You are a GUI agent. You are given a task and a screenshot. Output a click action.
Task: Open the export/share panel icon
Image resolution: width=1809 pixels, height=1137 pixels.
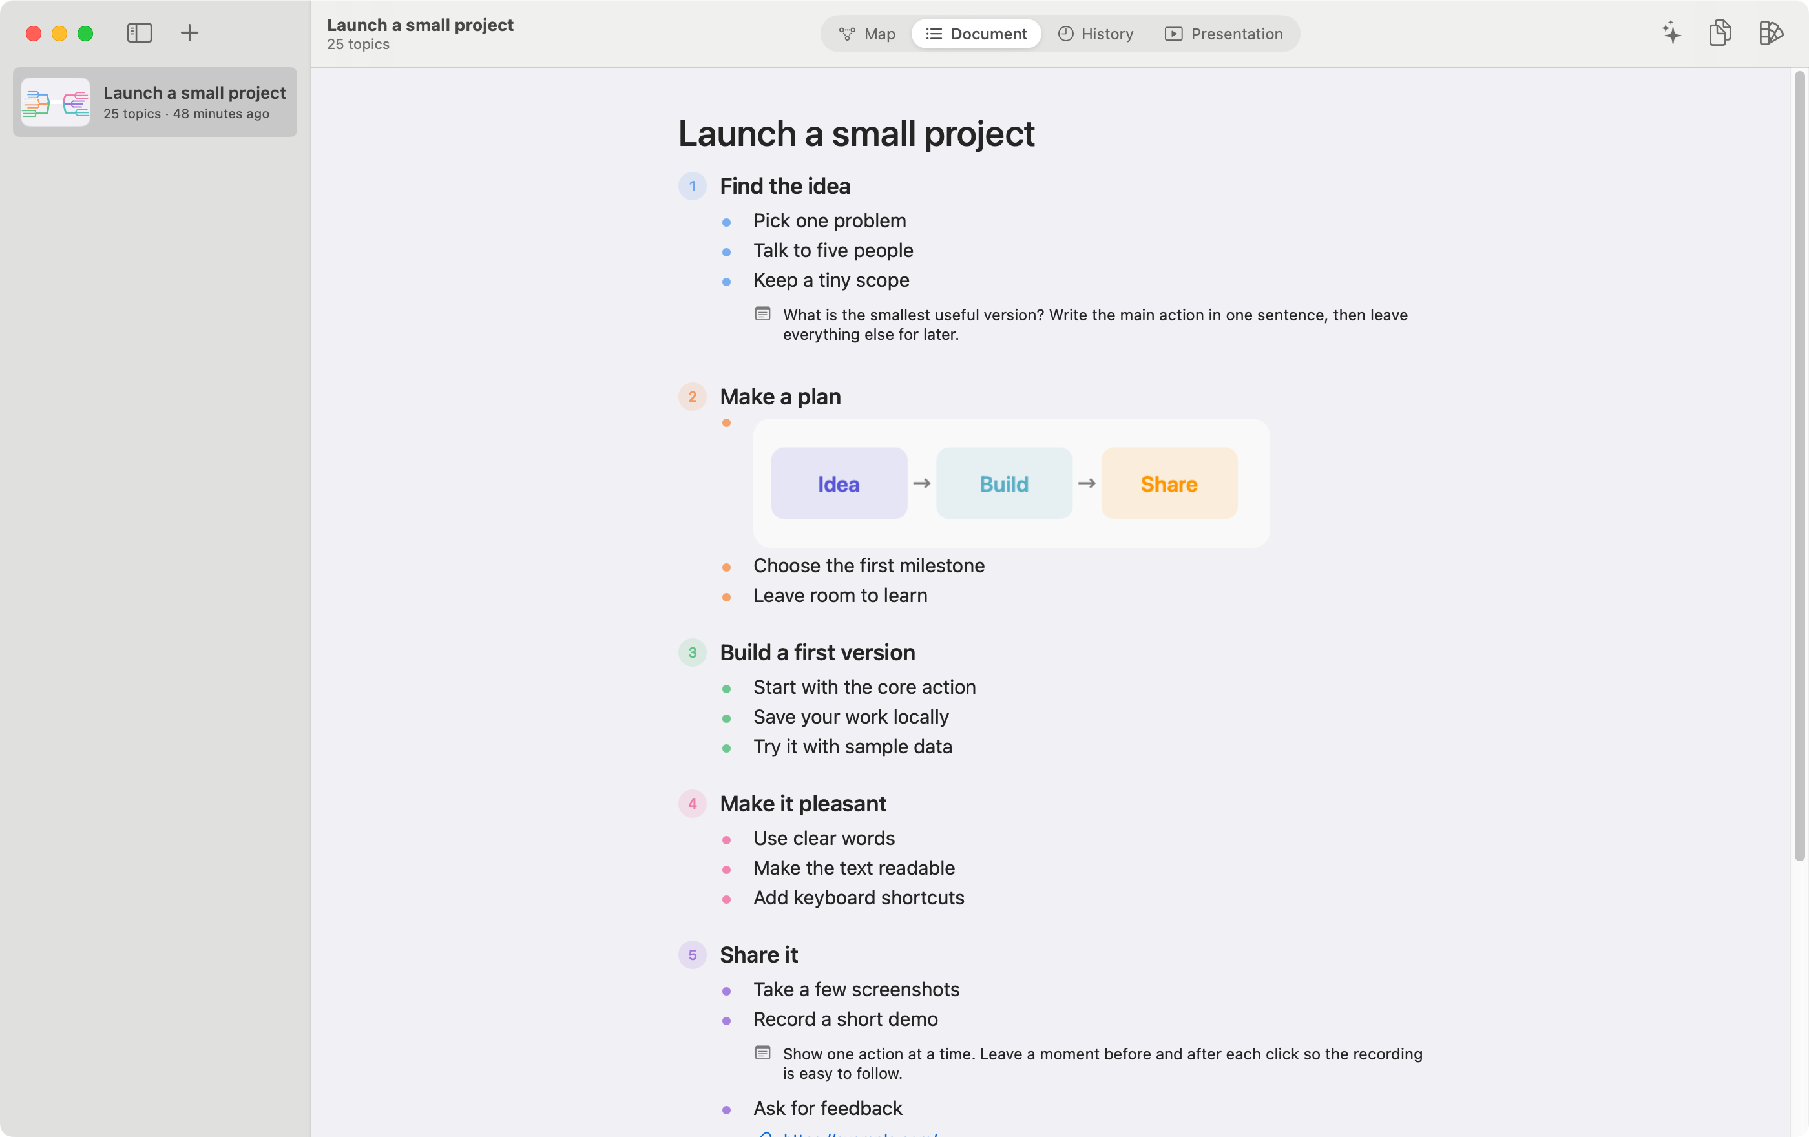click(x=1771, y=33)
